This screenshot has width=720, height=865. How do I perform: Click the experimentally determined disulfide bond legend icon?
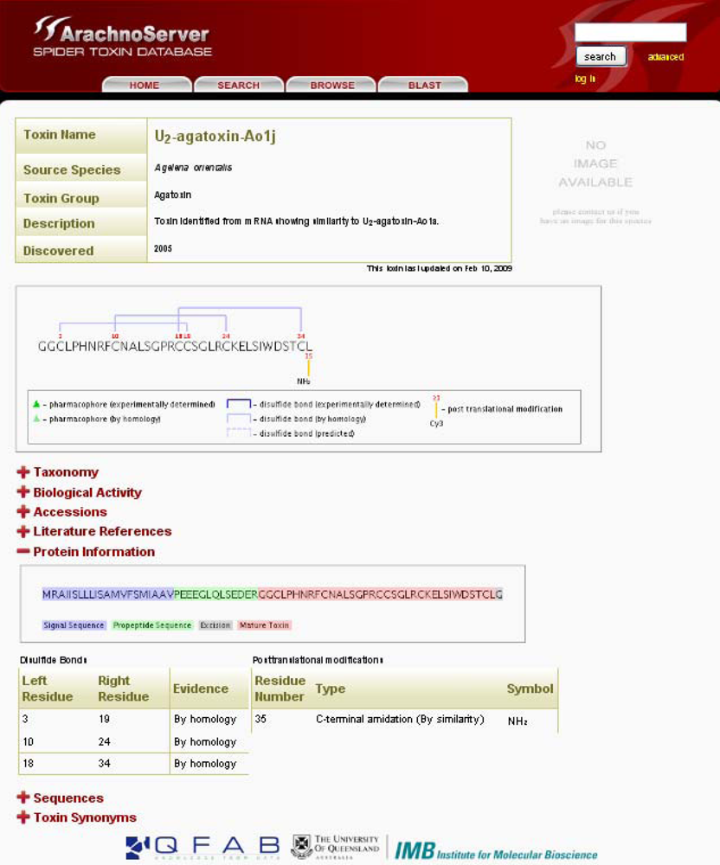pos(239,404)
